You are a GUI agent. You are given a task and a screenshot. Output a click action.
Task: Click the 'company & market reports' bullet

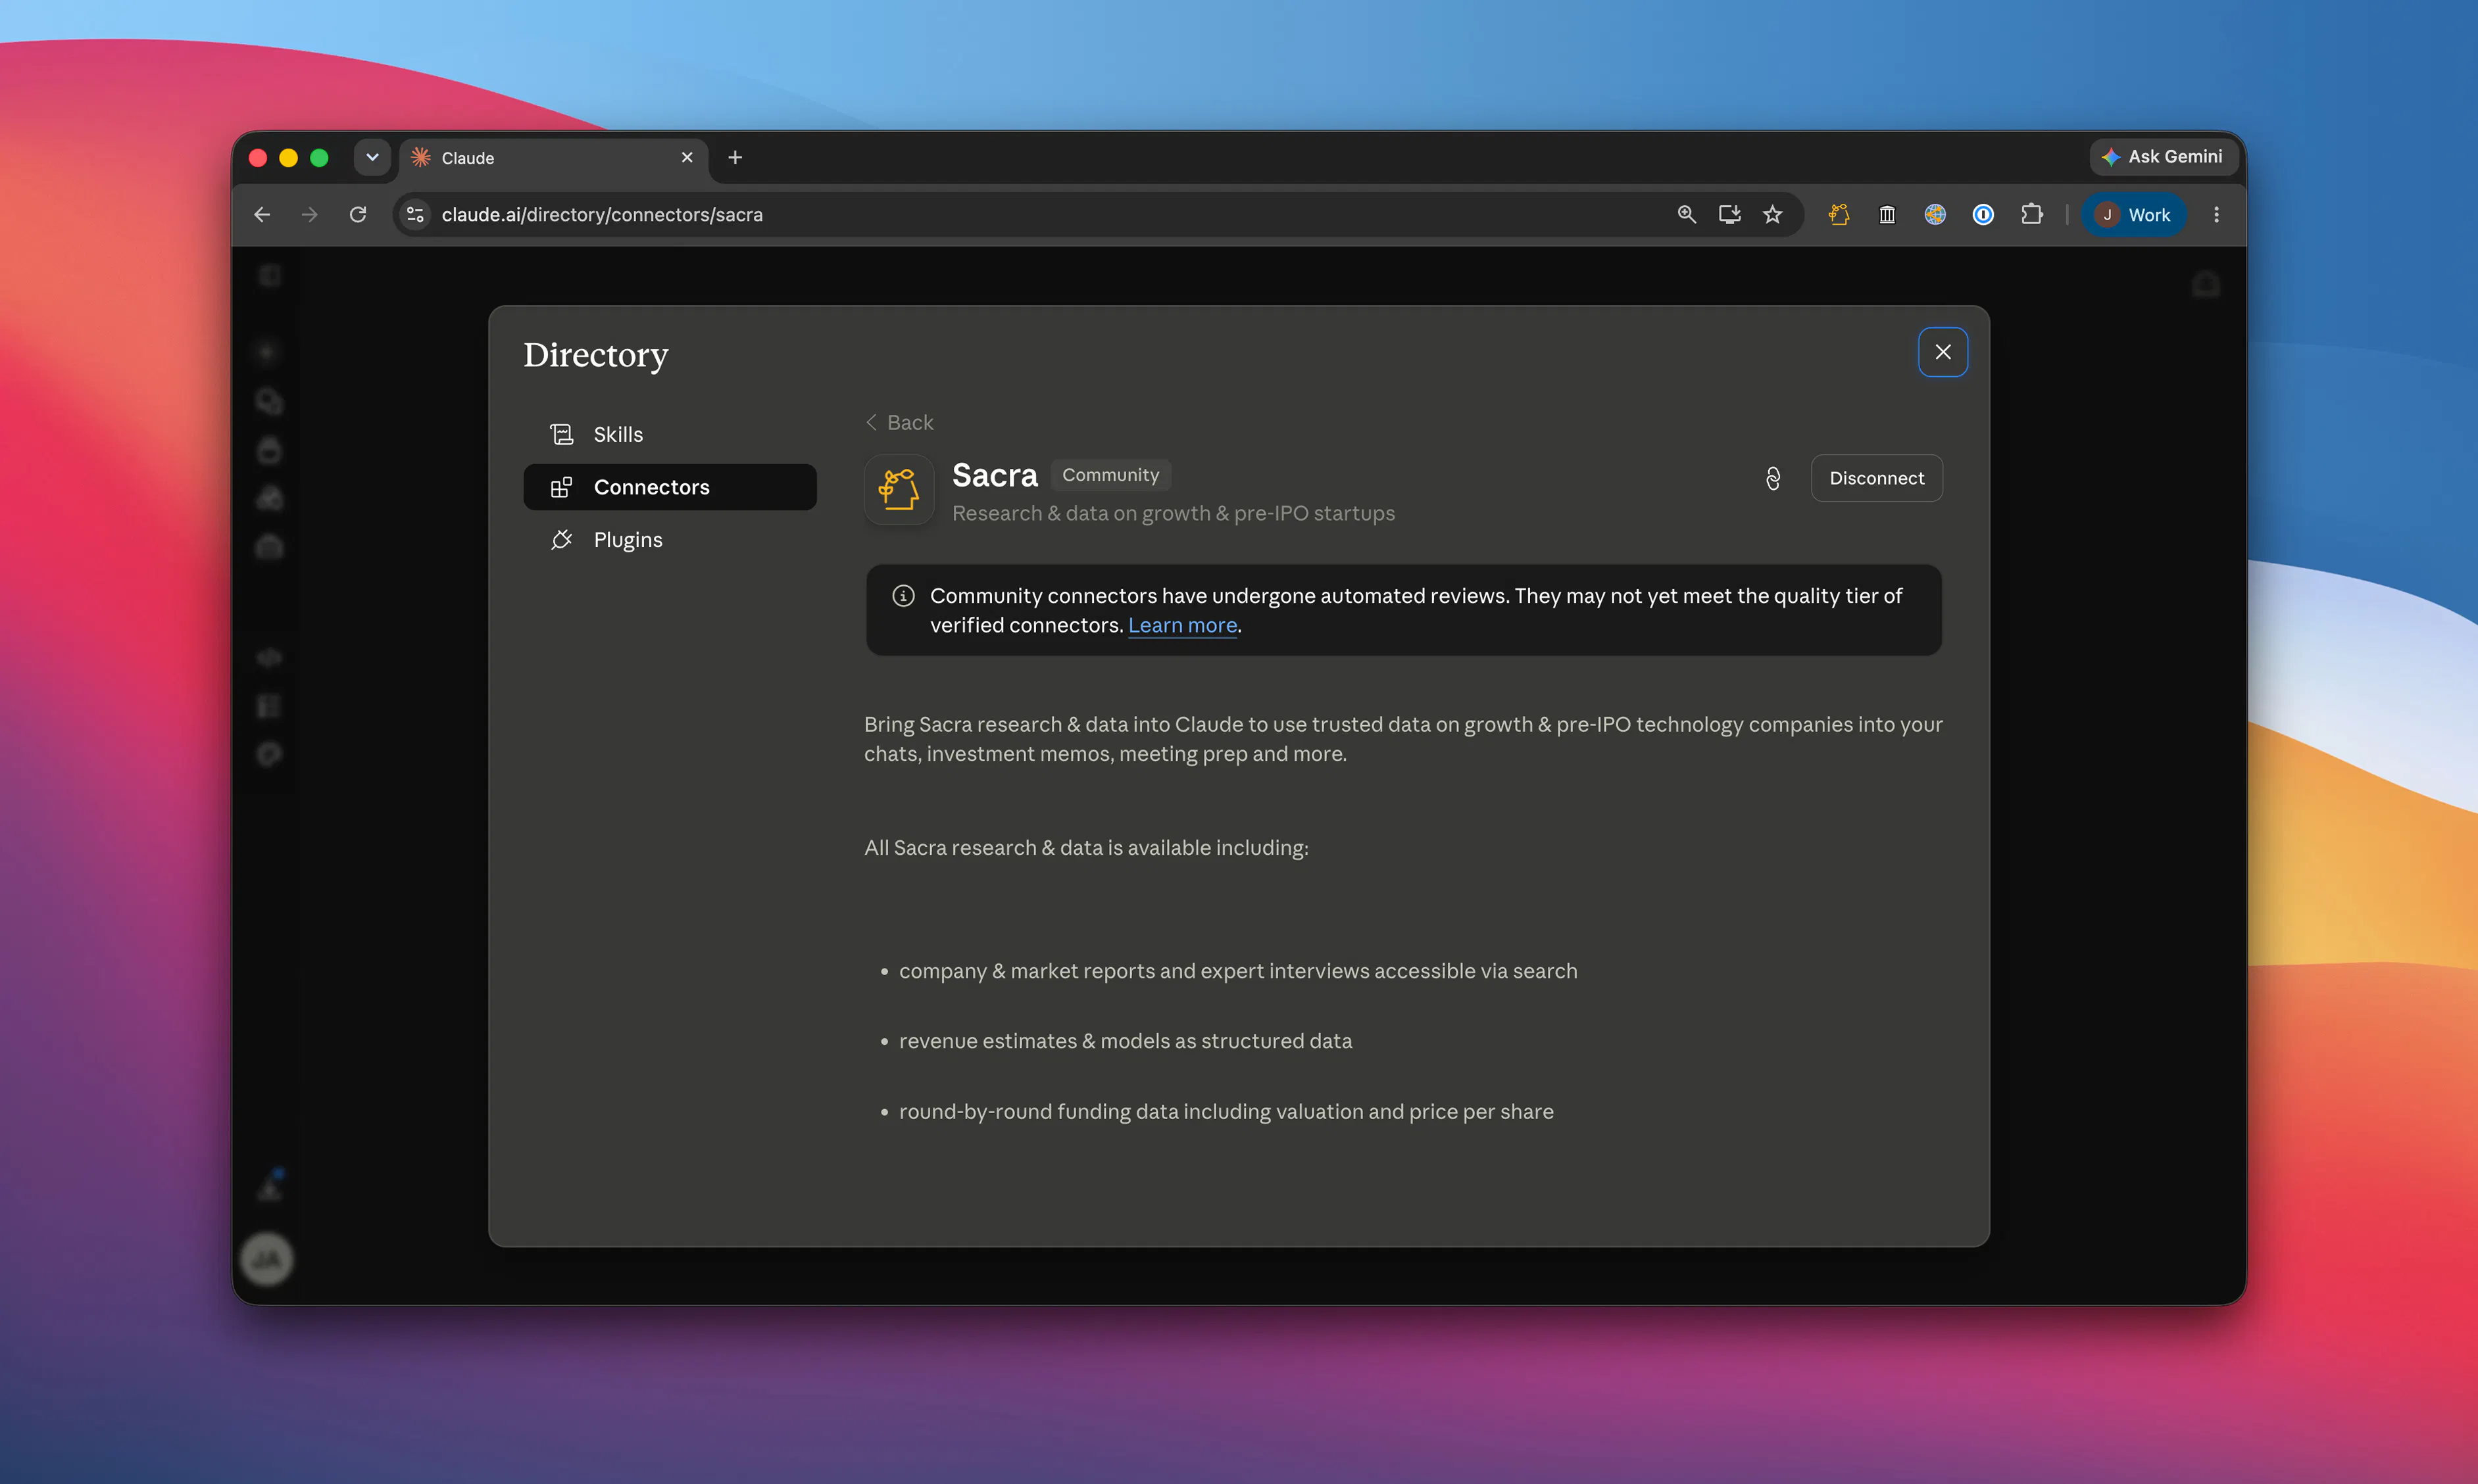click(1237, 971)
